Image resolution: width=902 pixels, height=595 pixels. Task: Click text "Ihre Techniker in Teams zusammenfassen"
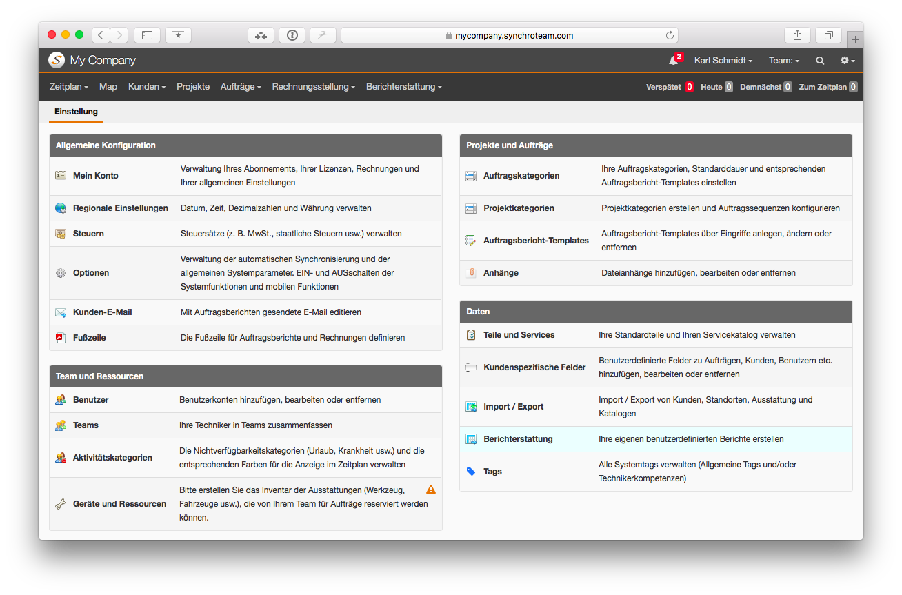(x=256, y=425)
